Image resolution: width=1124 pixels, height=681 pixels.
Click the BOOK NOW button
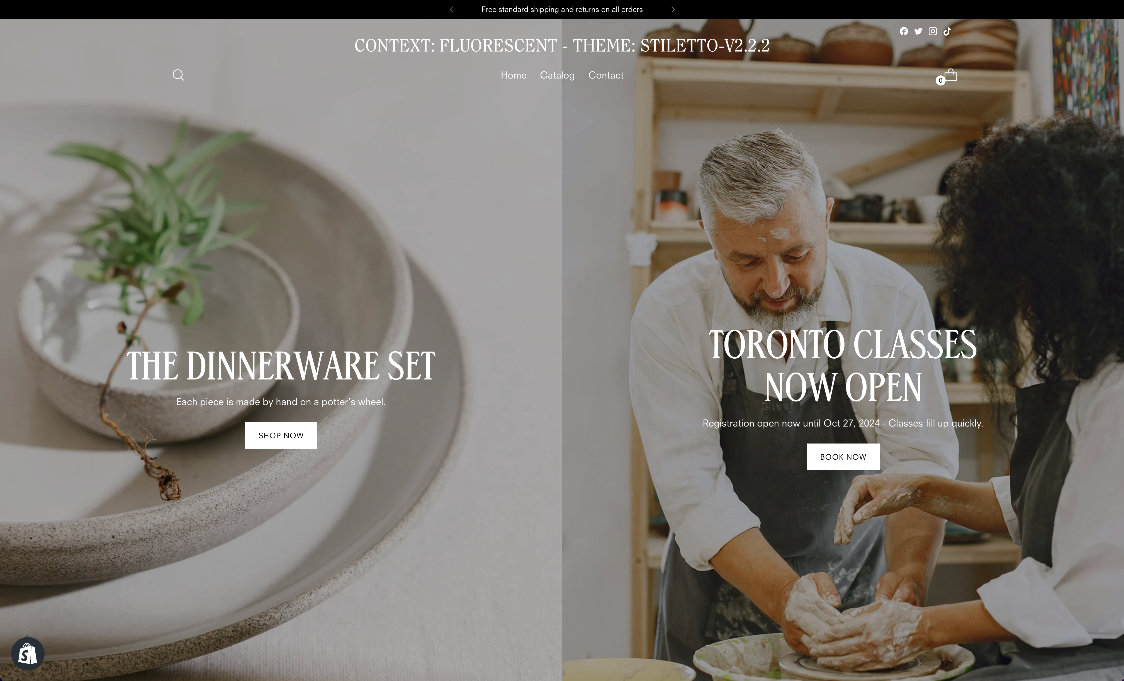pos(843,457)
